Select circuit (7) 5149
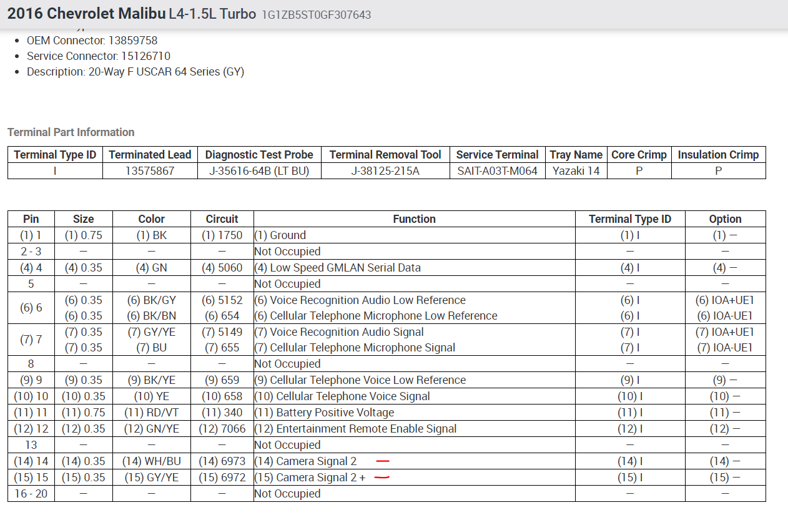Image resolution: width=788 pixels, height=515 pixels. [x=222, y=332]
